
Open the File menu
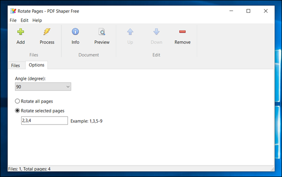coord(13,20)
